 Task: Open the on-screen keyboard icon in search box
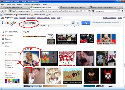(73, 23)
